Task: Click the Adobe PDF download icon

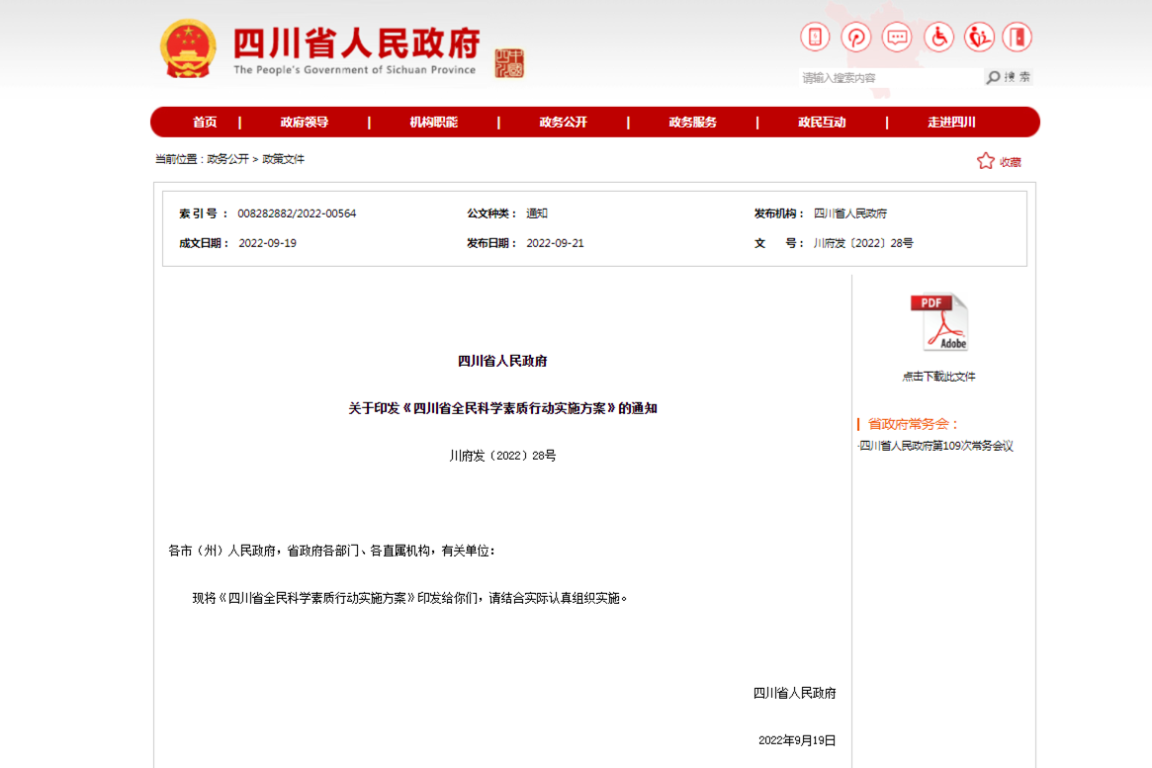Action: pyautogui.click(x=937, y=320)
